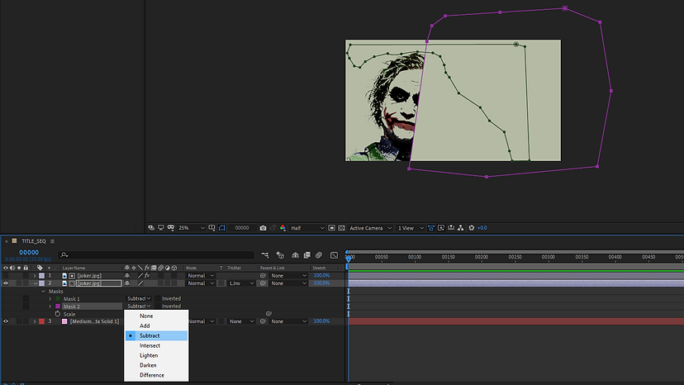
Task: Open the Timeline button in viewer
Action: 451,228
